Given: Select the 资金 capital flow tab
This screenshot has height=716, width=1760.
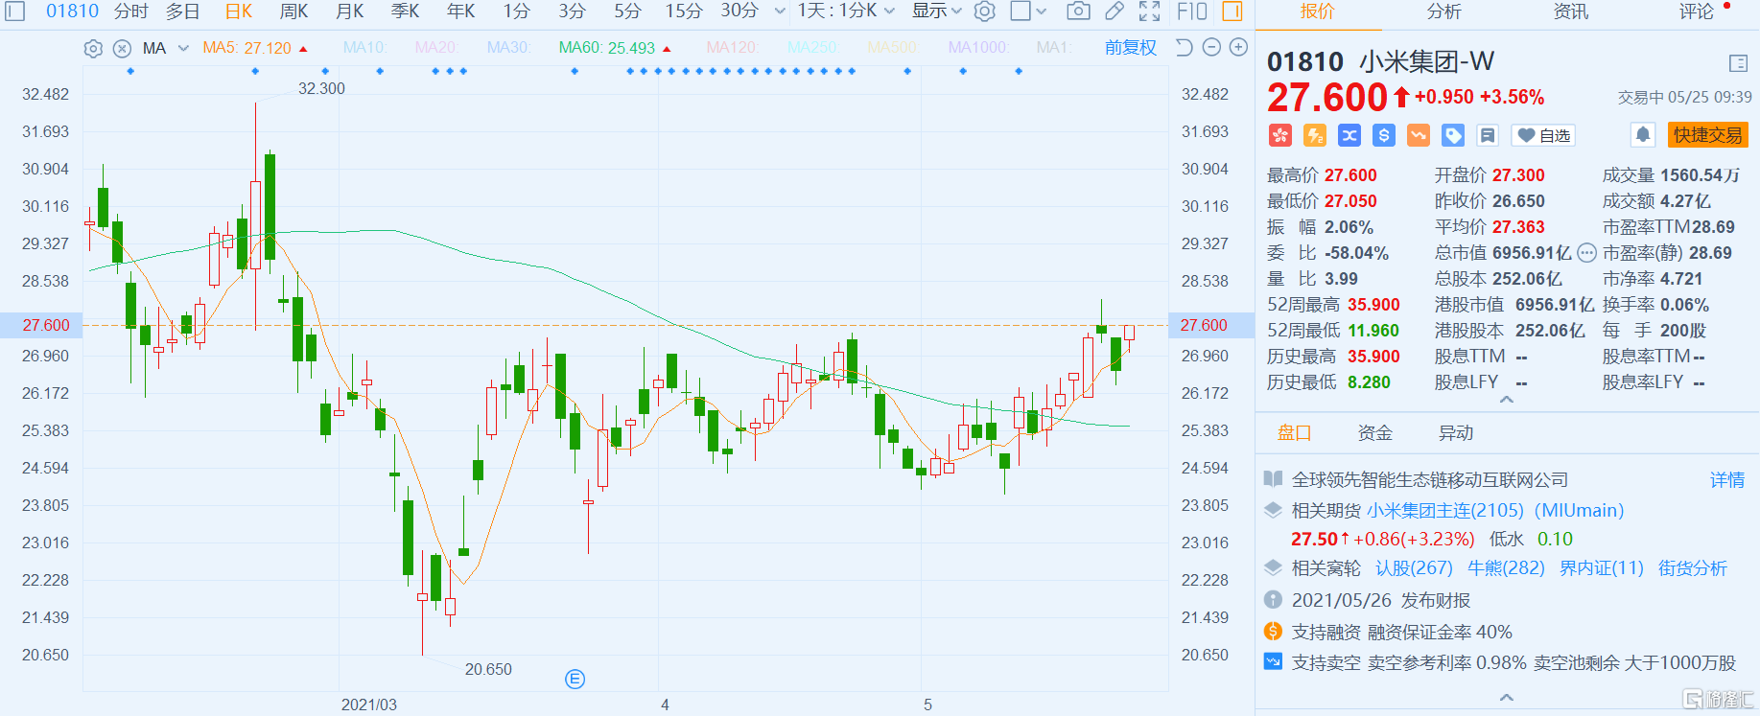Looking at the screenshot, I should pos(1374,433).
